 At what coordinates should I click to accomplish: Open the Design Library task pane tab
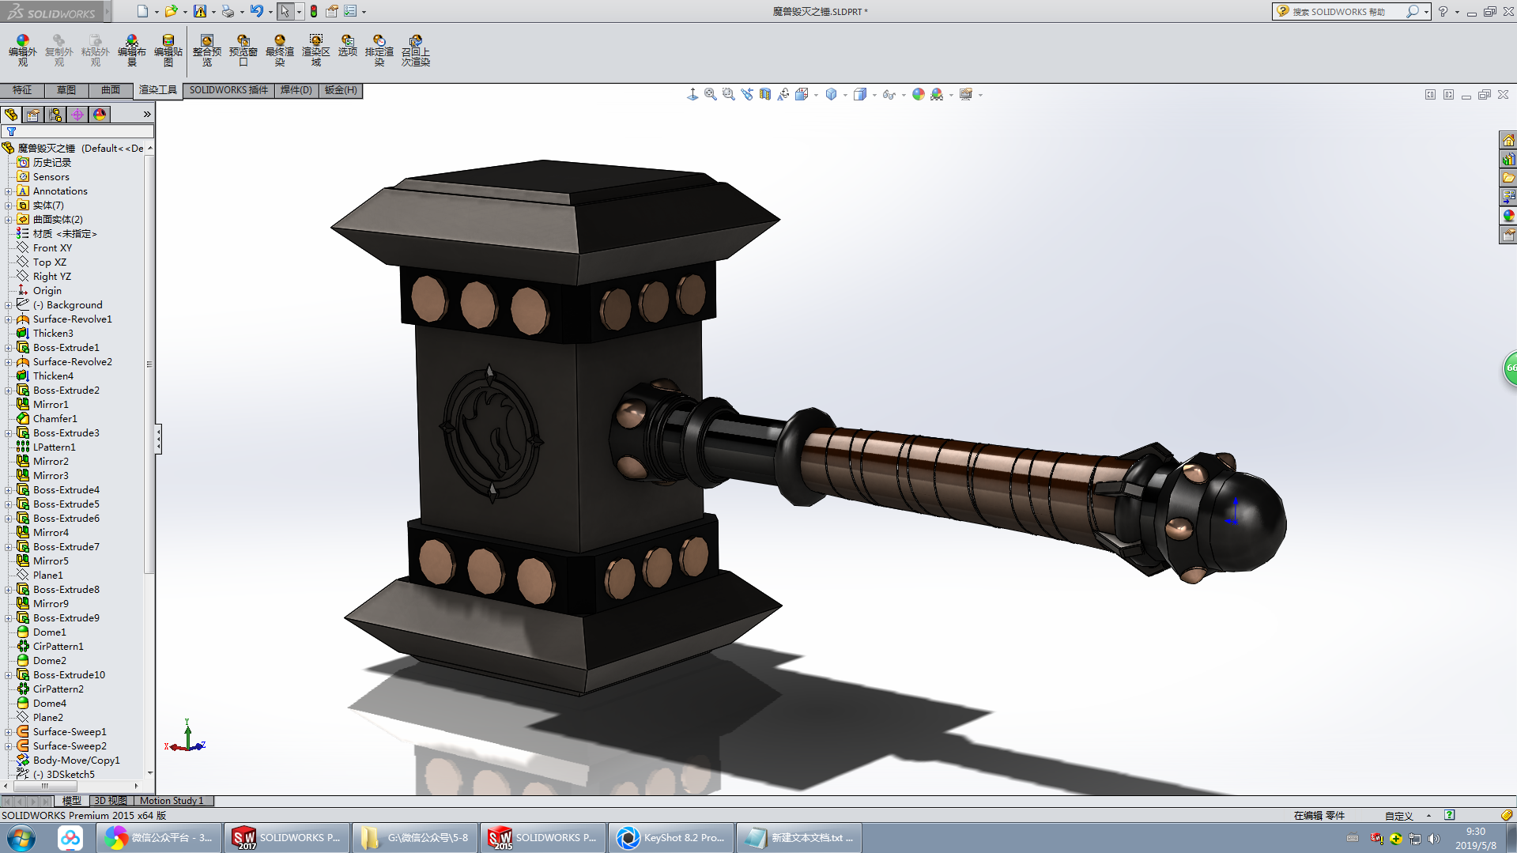[1508, 159]
